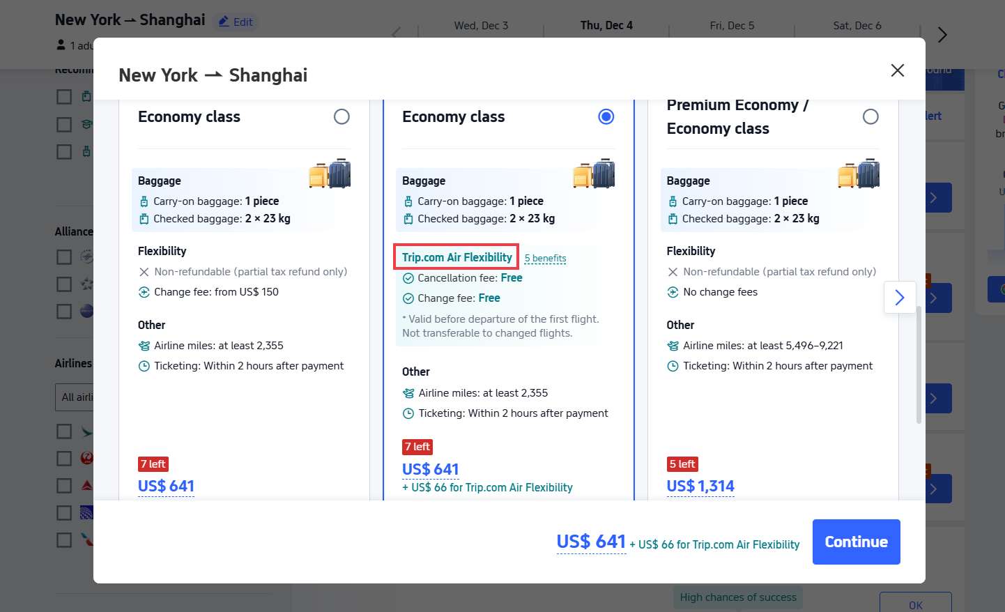The image size is (1005, 612).
Task: Close the New York to Shanghai dialog
Action: pos(897,70)
